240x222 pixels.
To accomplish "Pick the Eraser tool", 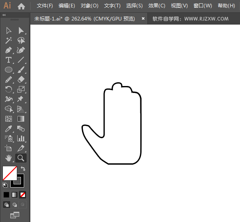I will click(21, 79).
